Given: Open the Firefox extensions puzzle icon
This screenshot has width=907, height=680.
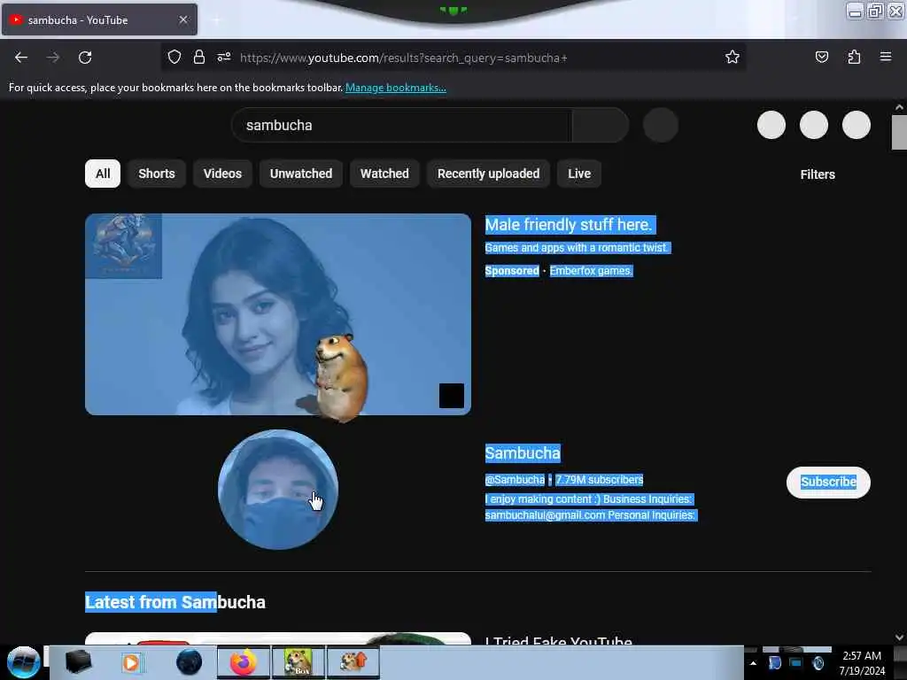Looking at the screenshot, I should coord(854,58).
